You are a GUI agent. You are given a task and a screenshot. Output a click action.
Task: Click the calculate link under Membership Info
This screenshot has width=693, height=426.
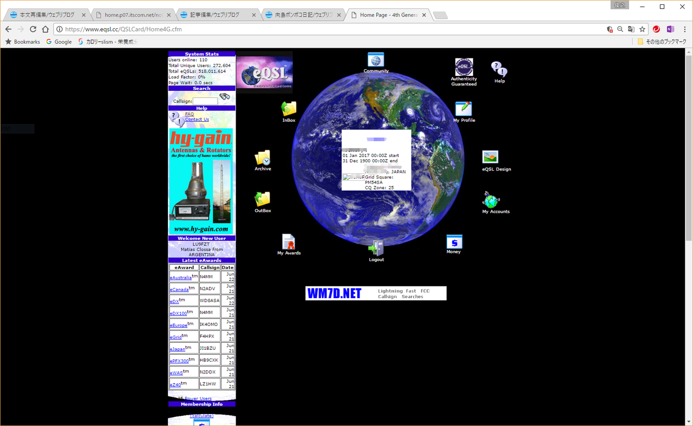[202, 416]
